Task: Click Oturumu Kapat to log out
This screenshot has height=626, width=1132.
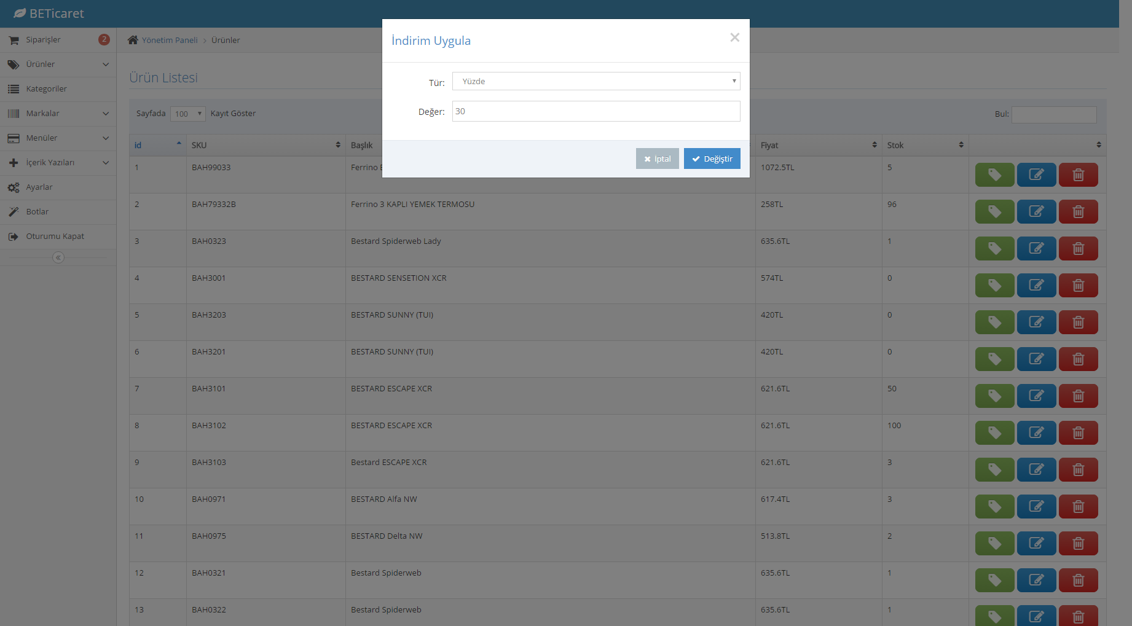Action: [x=58, y=237]
